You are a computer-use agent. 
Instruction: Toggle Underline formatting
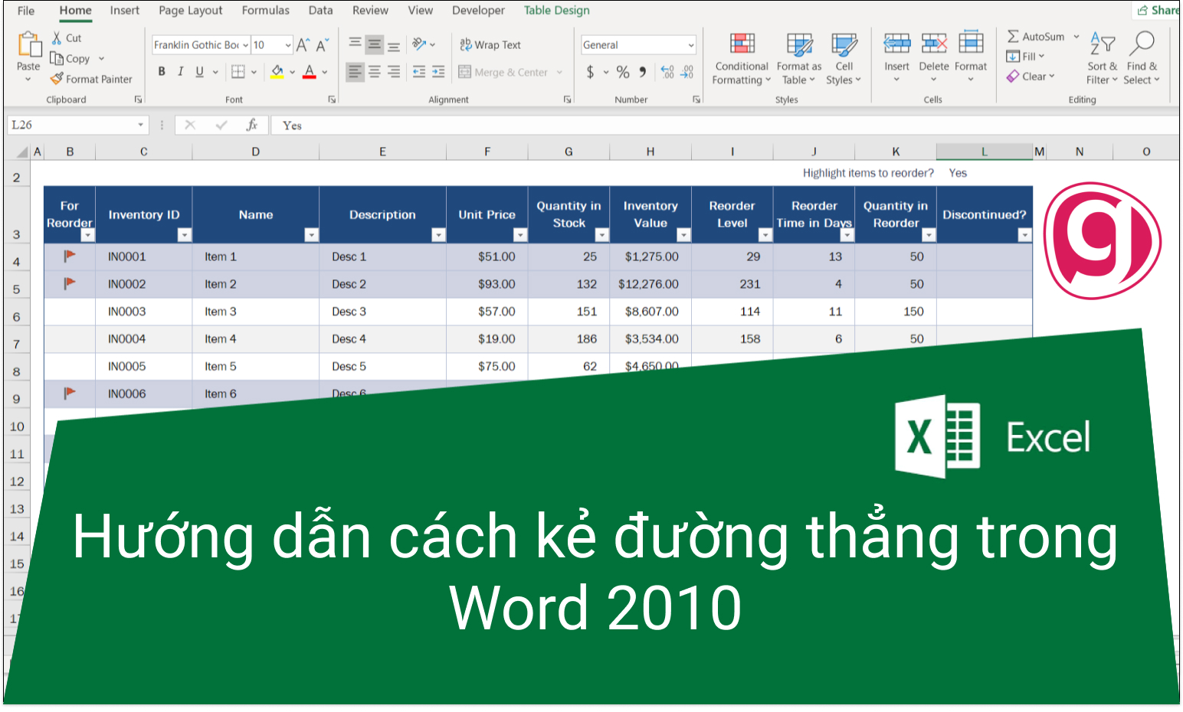pos(199,71)
